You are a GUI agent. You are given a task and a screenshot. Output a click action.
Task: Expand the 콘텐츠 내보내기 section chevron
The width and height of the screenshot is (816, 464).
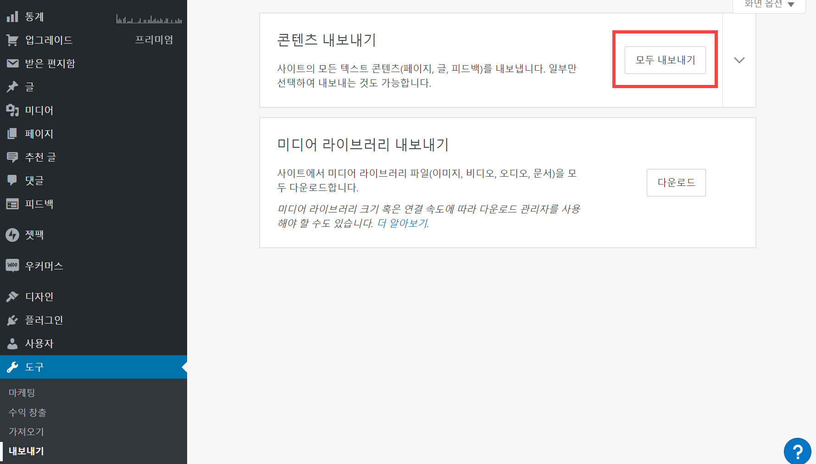[739, 60]
